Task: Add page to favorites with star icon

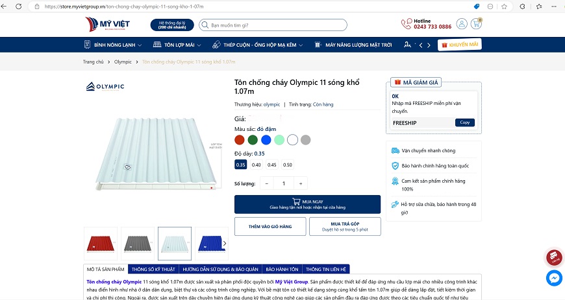Action: pyautogui.click(x=504, y=6)
